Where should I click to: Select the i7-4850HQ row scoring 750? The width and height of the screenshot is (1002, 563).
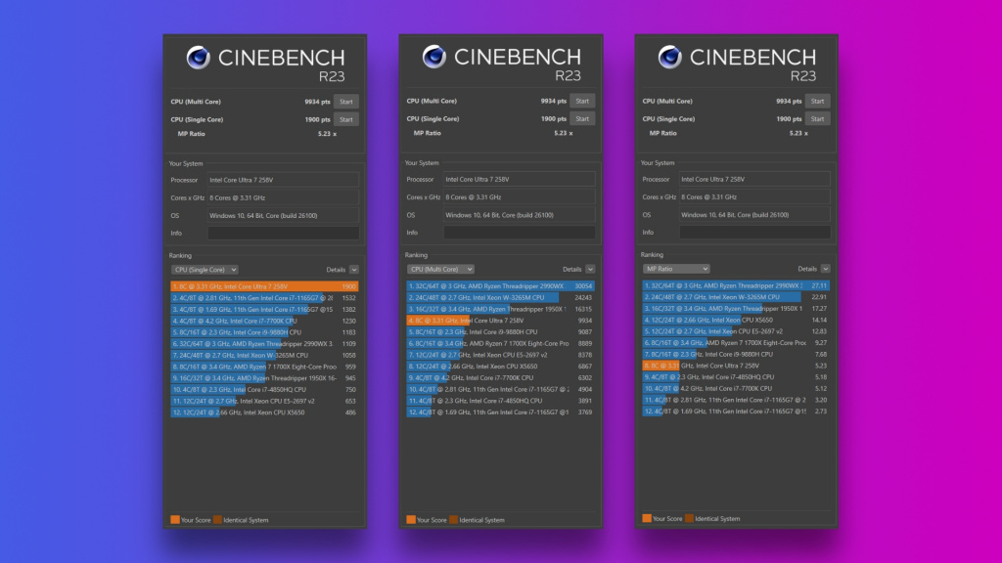point(264,389)
